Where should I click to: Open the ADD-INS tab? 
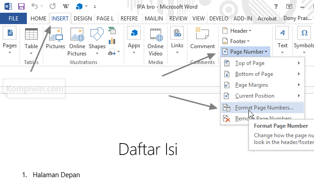point(243,19)
